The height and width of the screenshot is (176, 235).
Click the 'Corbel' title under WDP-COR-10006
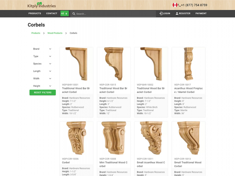66,163
